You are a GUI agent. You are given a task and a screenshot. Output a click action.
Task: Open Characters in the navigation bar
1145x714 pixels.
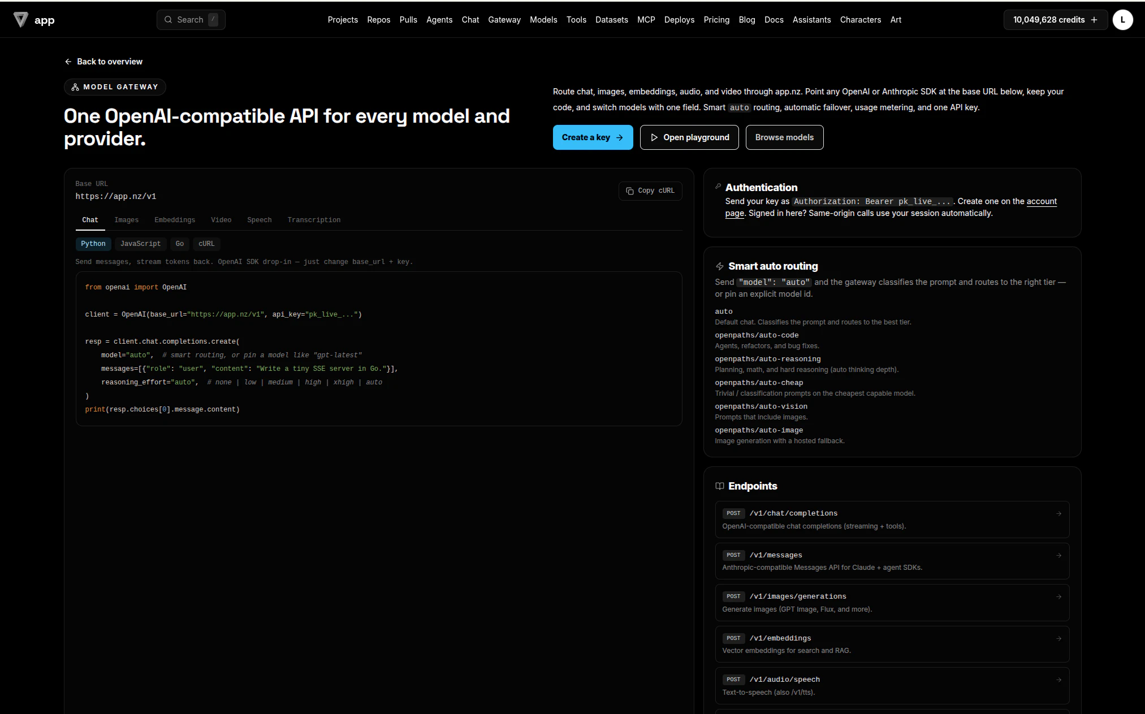861,20
